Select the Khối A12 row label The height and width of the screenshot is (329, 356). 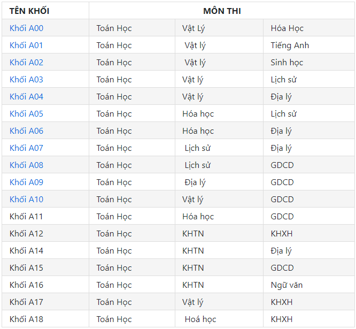click(26, 234)
